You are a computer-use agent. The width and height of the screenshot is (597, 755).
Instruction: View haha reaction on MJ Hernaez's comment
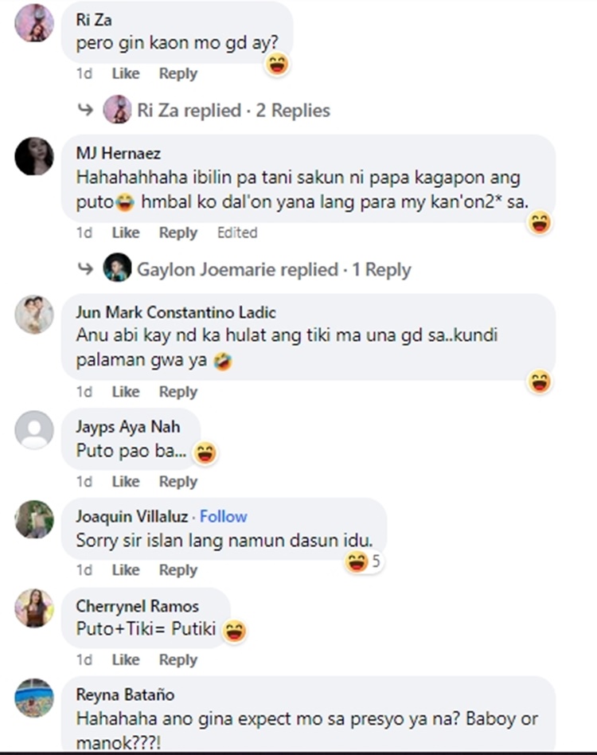[x=539, y=223]
